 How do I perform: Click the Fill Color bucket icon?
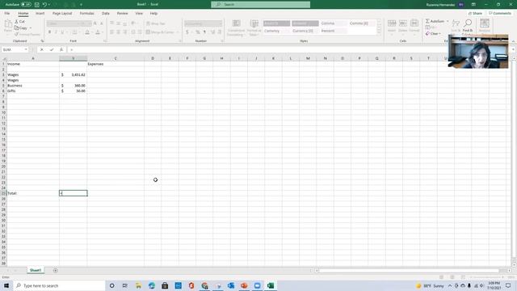pyautogui.click(x=87, y=32)
